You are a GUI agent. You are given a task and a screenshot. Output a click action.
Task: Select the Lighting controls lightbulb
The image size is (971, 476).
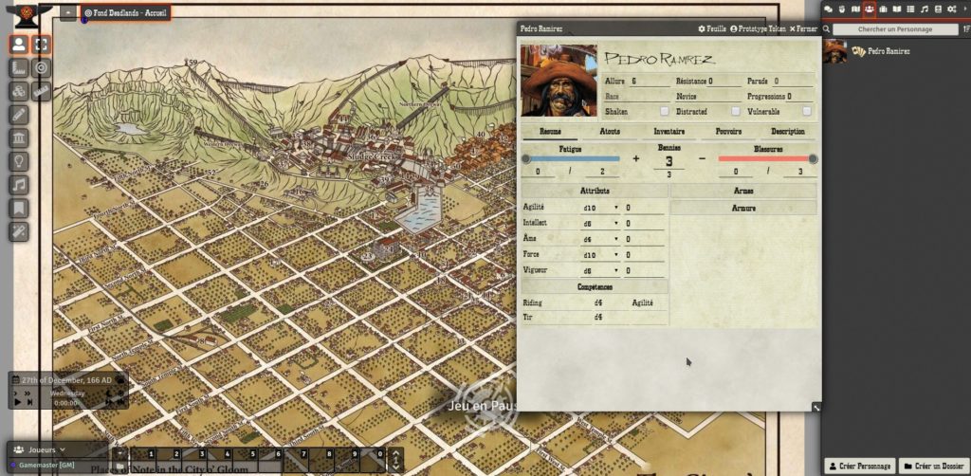coord(19,161)
